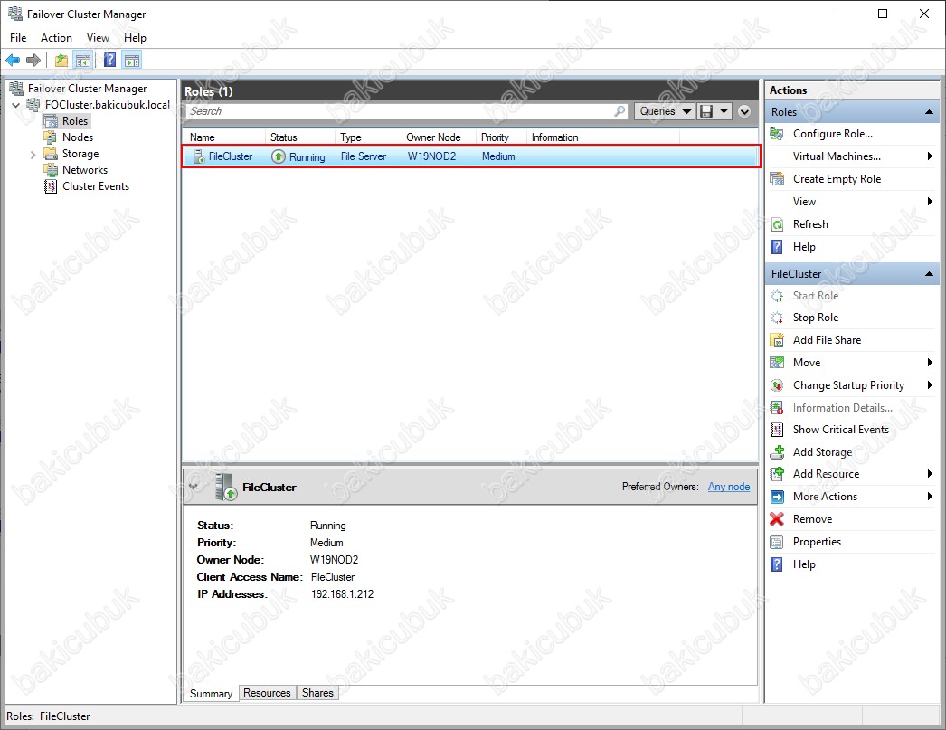Click the Up one level folder icon
Screen dimensions: 946x730
tap(61, 60)
